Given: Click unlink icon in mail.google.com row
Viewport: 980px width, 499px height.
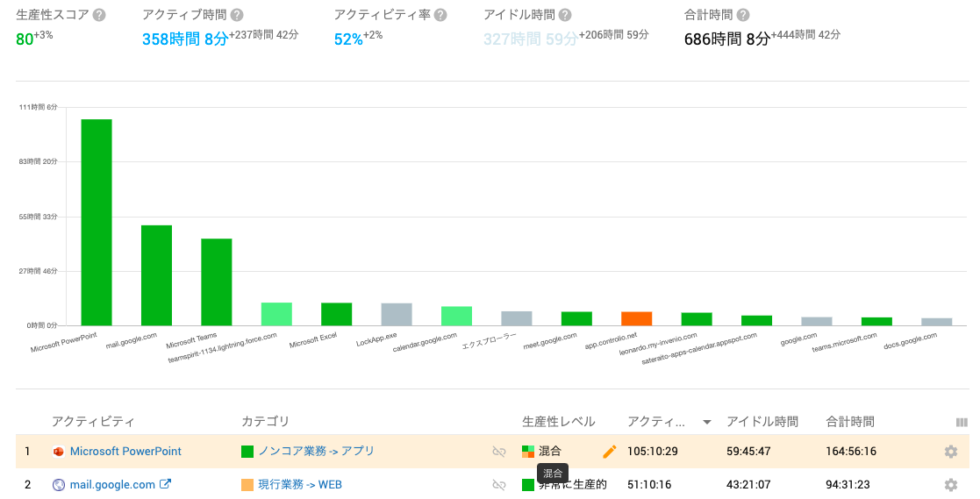Looking at the screenshot, I should click(498, 485).
